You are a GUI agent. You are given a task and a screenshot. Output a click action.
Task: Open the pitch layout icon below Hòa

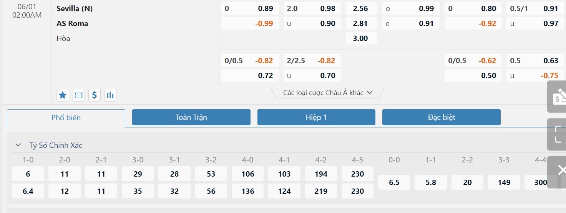(x=79, y=95)
